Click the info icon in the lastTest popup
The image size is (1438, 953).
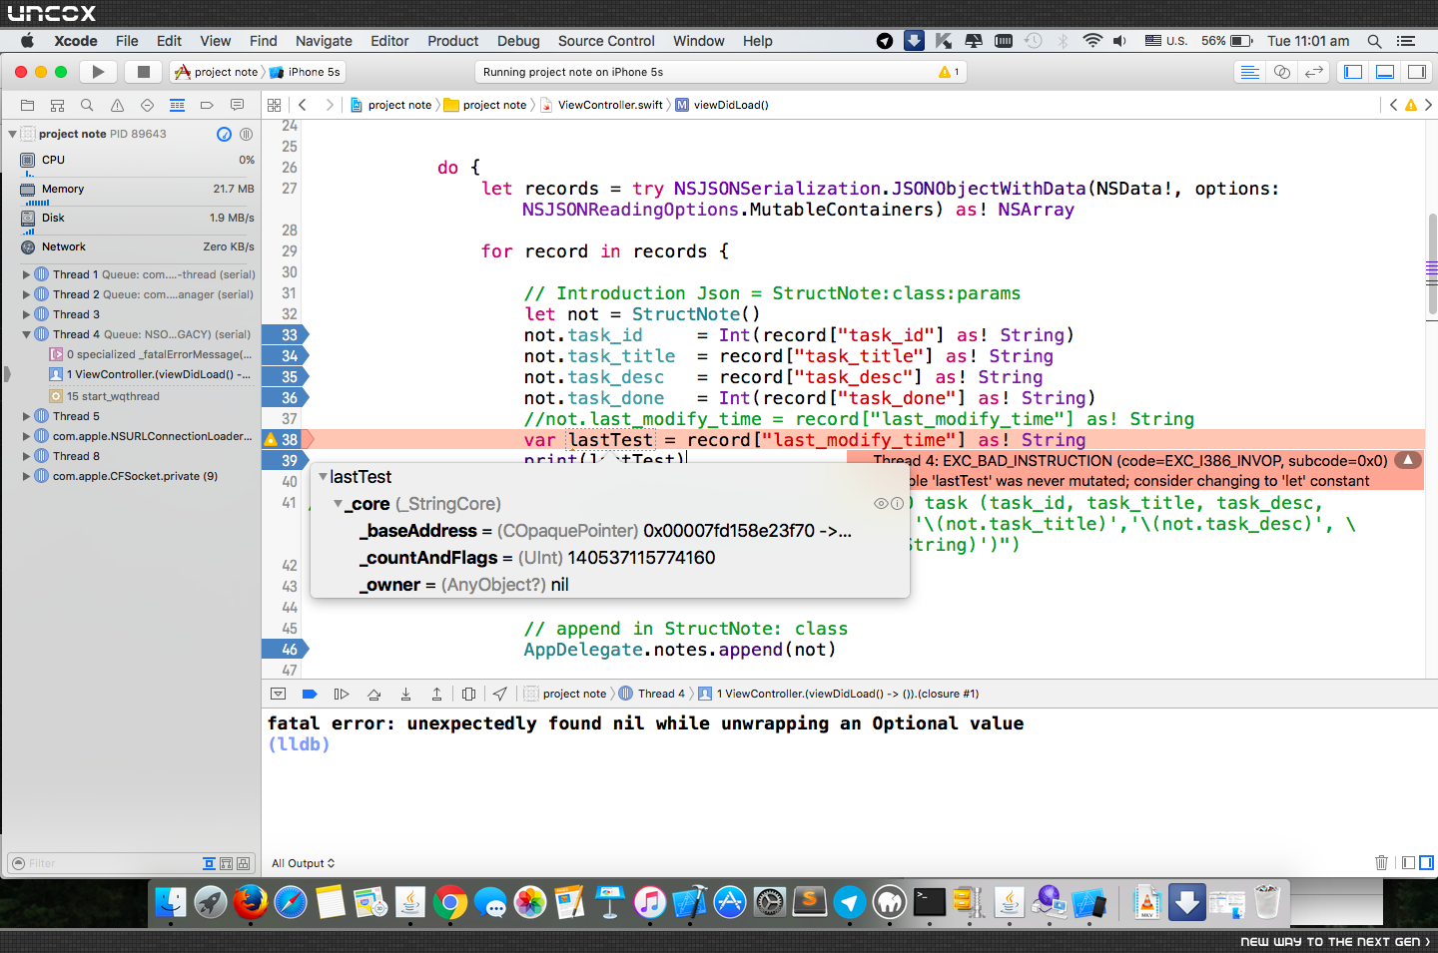coord(897,504)
